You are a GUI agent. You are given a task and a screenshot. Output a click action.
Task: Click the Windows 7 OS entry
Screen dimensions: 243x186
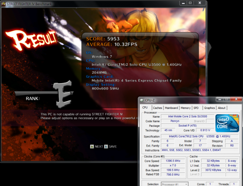102,57
